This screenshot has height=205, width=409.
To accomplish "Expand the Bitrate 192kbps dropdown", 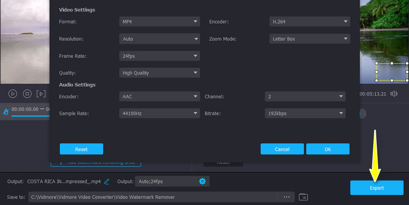I will tap(305, 113).
